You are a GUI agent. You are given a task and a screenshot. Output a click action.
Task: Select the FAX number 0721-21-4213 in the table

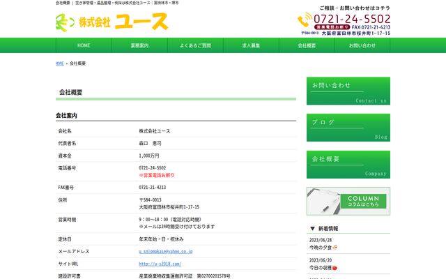153,188
